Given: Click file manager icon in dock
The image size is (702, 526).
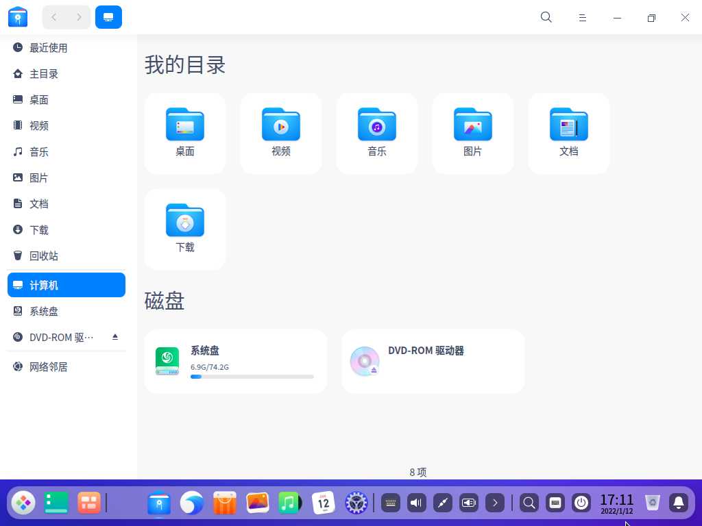Looking at the screenshot, I should point(159,503).
